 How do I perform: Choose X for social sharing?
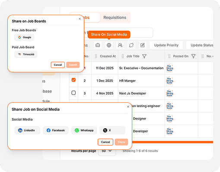point(112,130)
